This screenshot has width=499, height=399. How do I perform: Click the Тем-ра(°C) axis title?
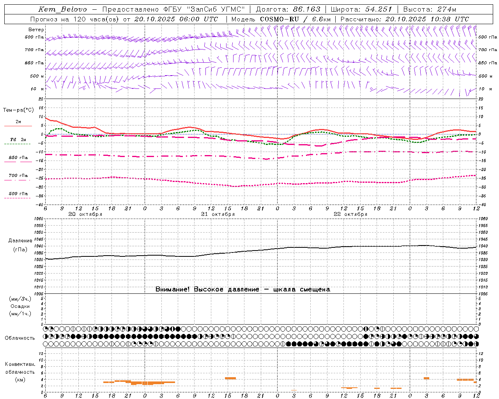[x=18, y=110]
